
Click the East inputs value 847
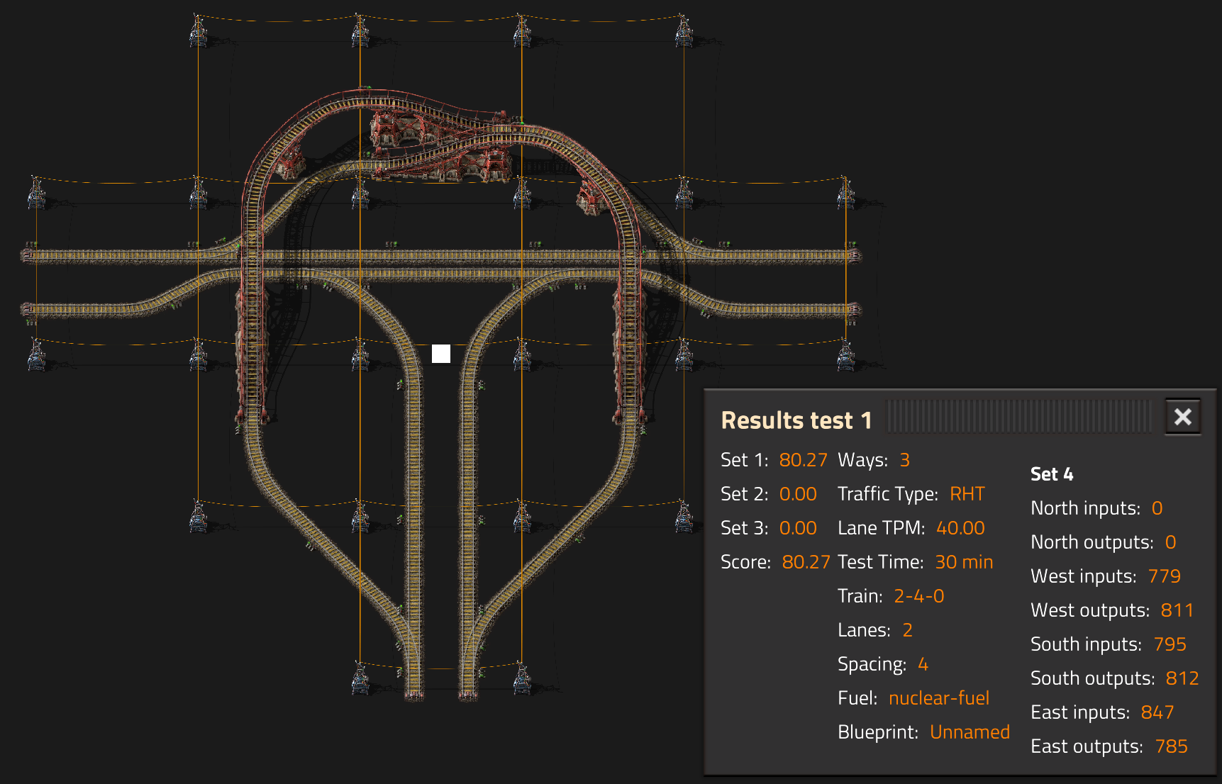(1157, 712)
